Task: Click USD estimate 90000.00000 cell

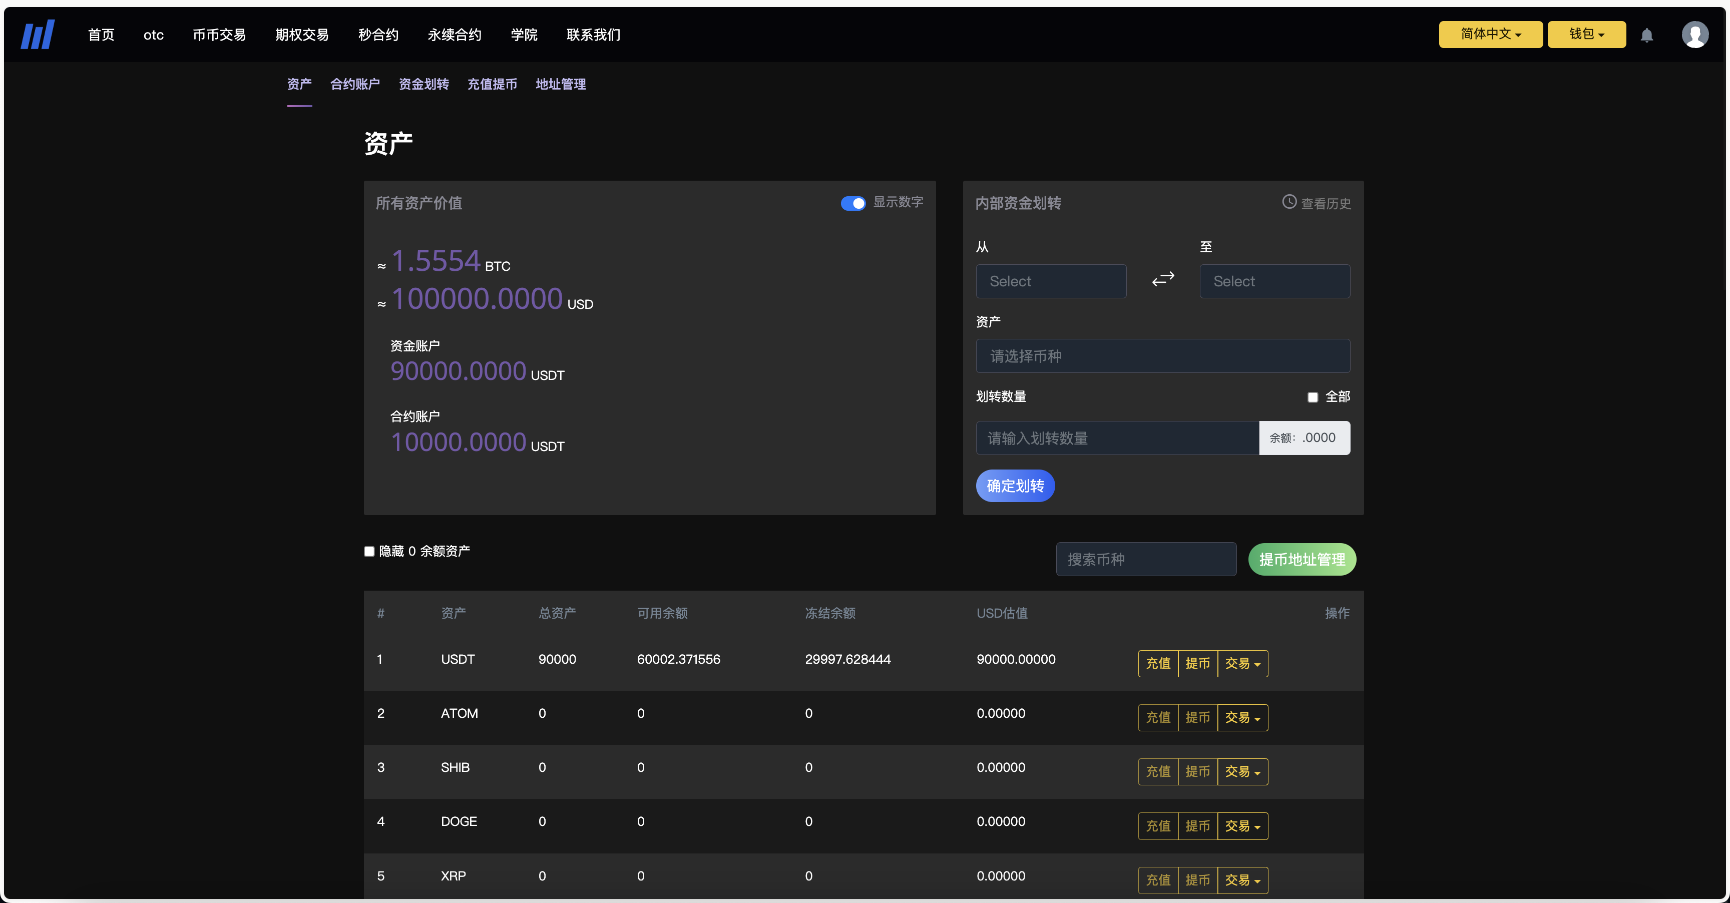Action: click(x=1016, y=659)
